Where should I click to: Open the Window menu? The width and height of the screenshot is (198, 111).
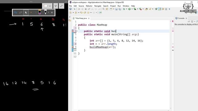126,6
